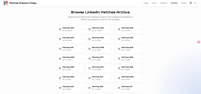Screen dimensions: 201x94
Task: Click calendar icon on Patches #17 card
Action: (119, 88)
